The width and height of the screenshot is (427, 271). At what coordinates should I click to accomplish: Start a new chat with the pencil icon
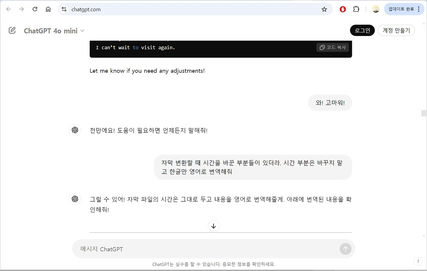(12, 31)
